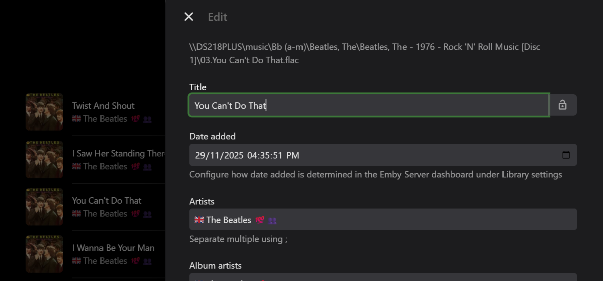Image resolution: width=603 pixels, height=281 pixels.
Task: Click the Edit heading text
Action: point(217,17)
